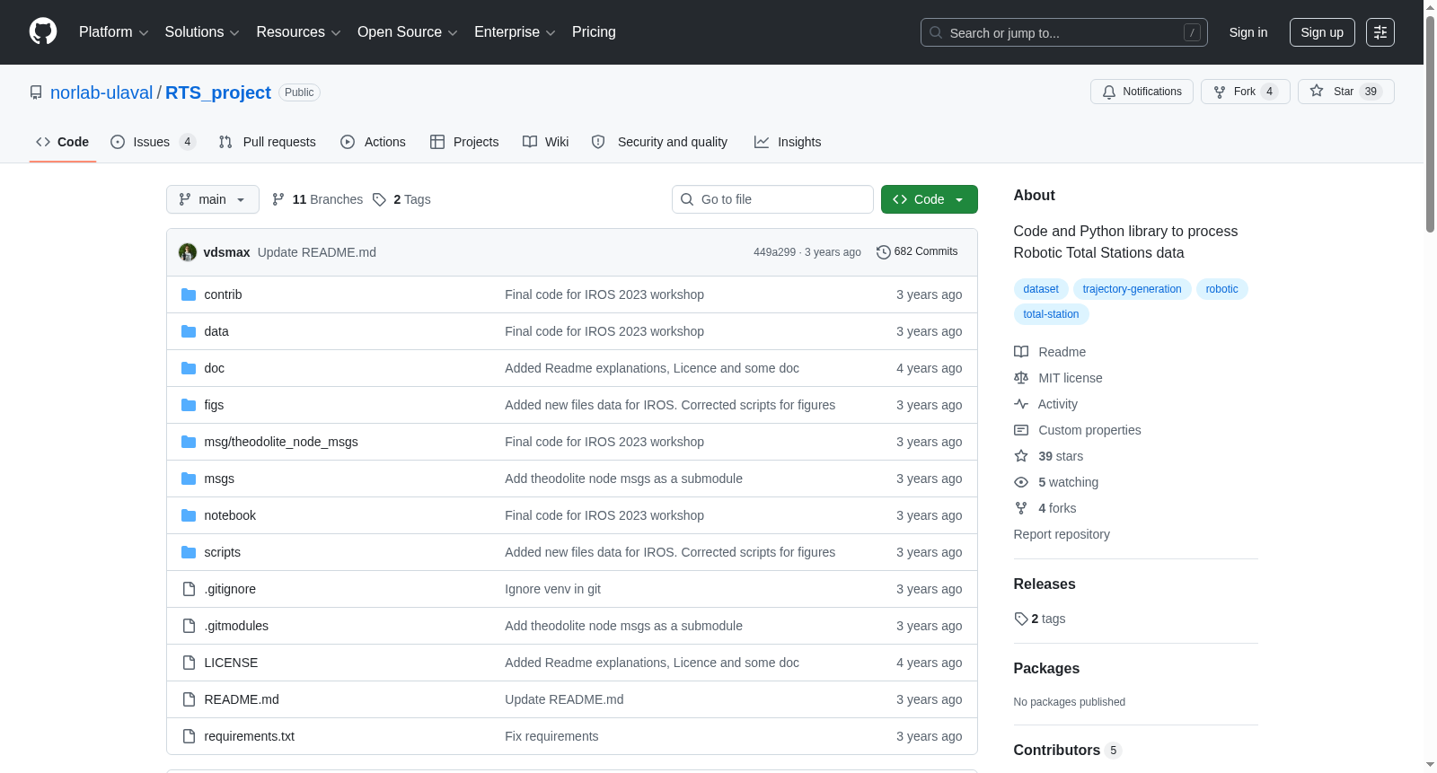Expand the Platform menu
Image resolution: width=1437 pixels, height=773 pixels.
tap(113, 32)
